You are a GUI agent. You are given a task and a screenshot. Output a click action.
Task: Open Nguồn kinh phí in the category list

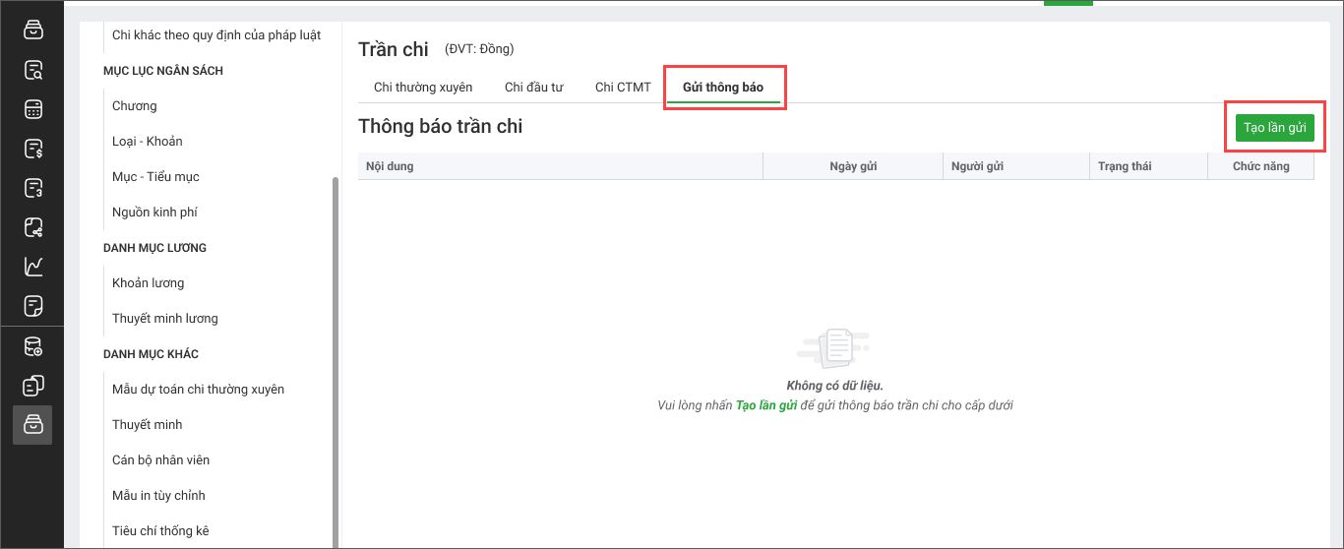155,213
